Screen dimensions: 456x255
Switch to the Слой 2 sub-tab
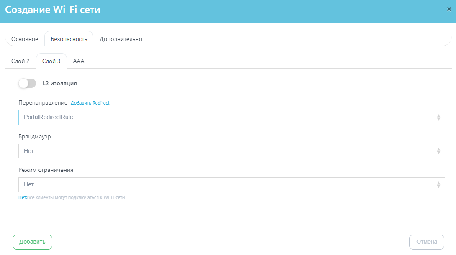coord(20,61)
